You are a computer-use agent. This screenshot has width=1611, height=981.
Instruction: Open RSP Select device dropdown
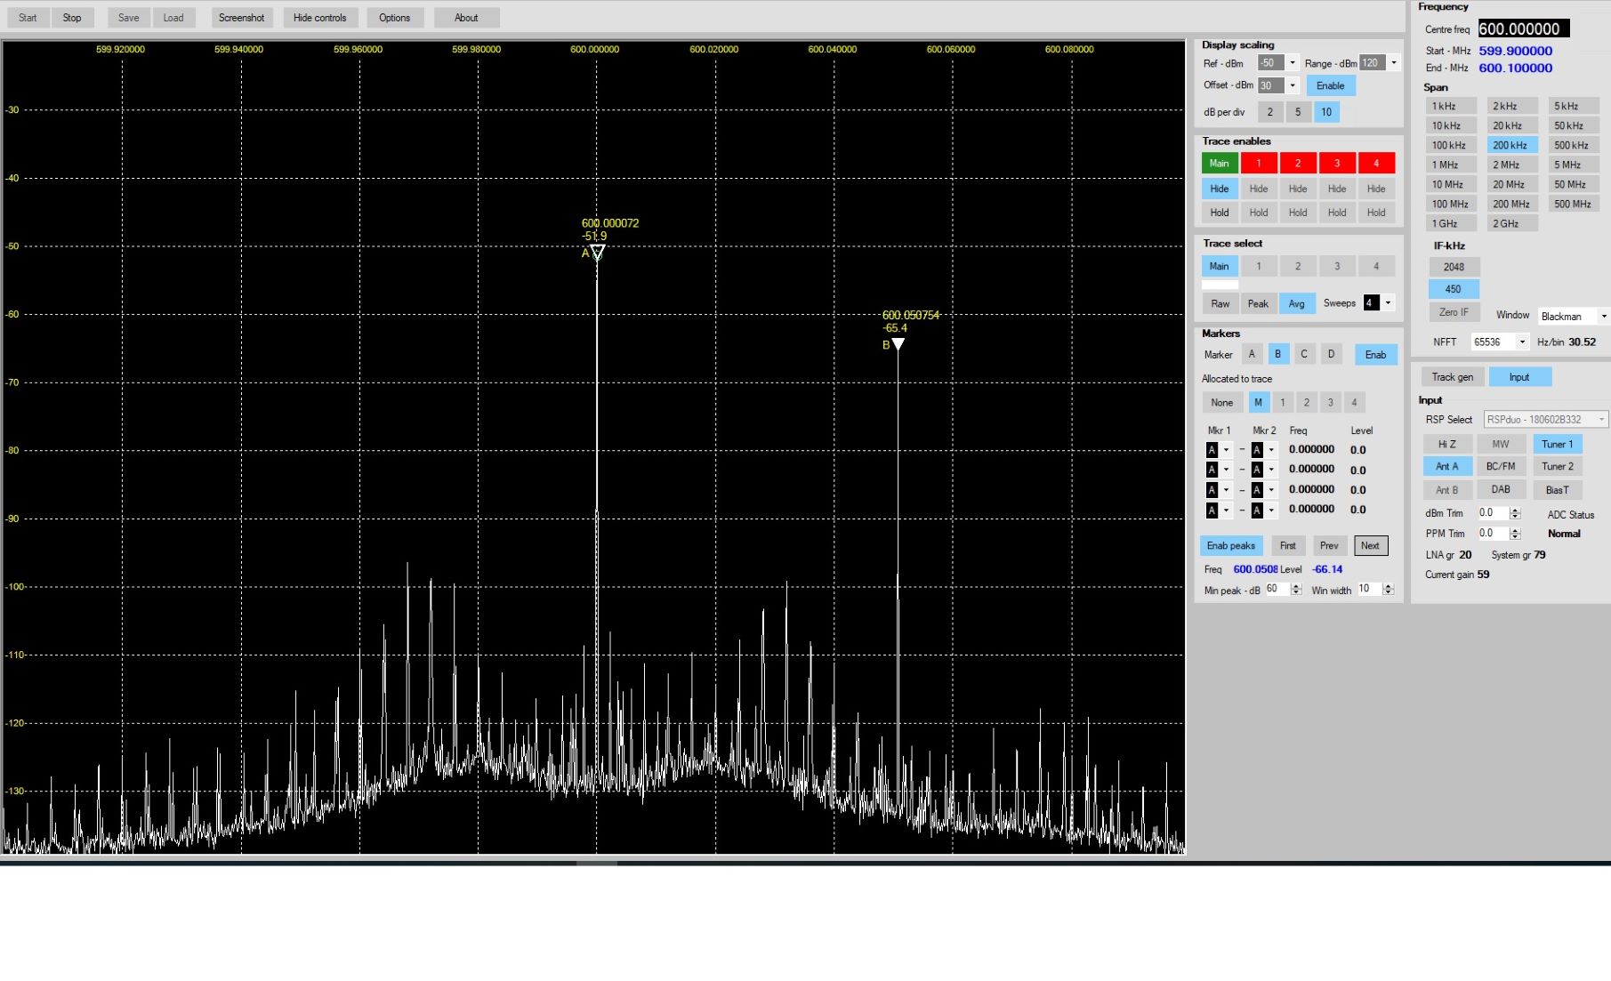point(1546,420)
